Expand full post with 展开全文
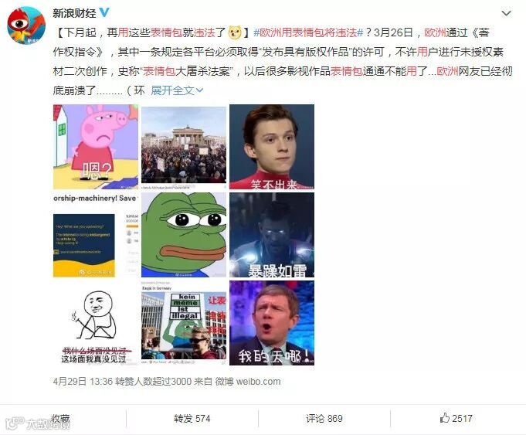The height and width of the screenshot is (435, 526). [177, 90]
